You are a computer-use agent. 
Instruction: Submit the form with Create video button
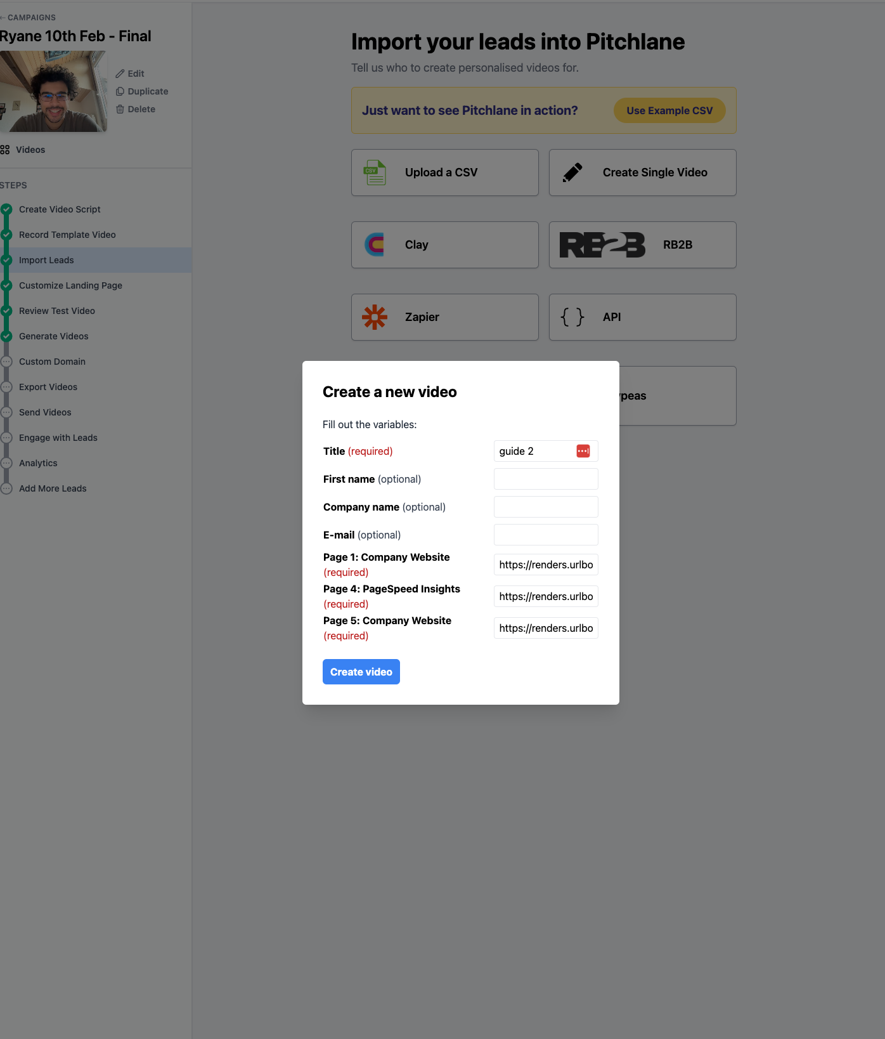coord(361,672)
